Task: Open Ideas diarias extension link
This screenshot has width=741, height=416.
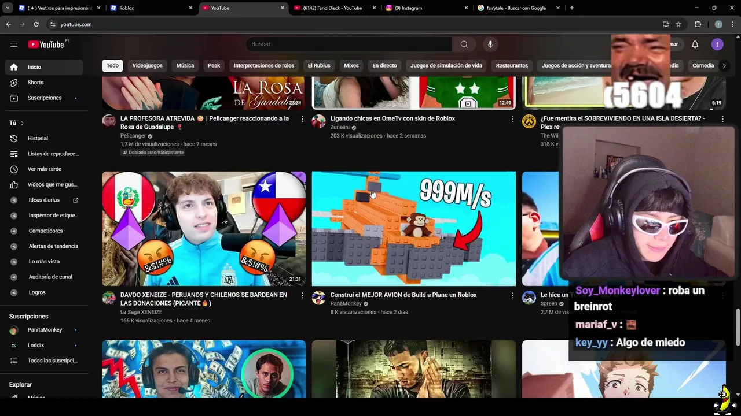Action: pos(44,200)
